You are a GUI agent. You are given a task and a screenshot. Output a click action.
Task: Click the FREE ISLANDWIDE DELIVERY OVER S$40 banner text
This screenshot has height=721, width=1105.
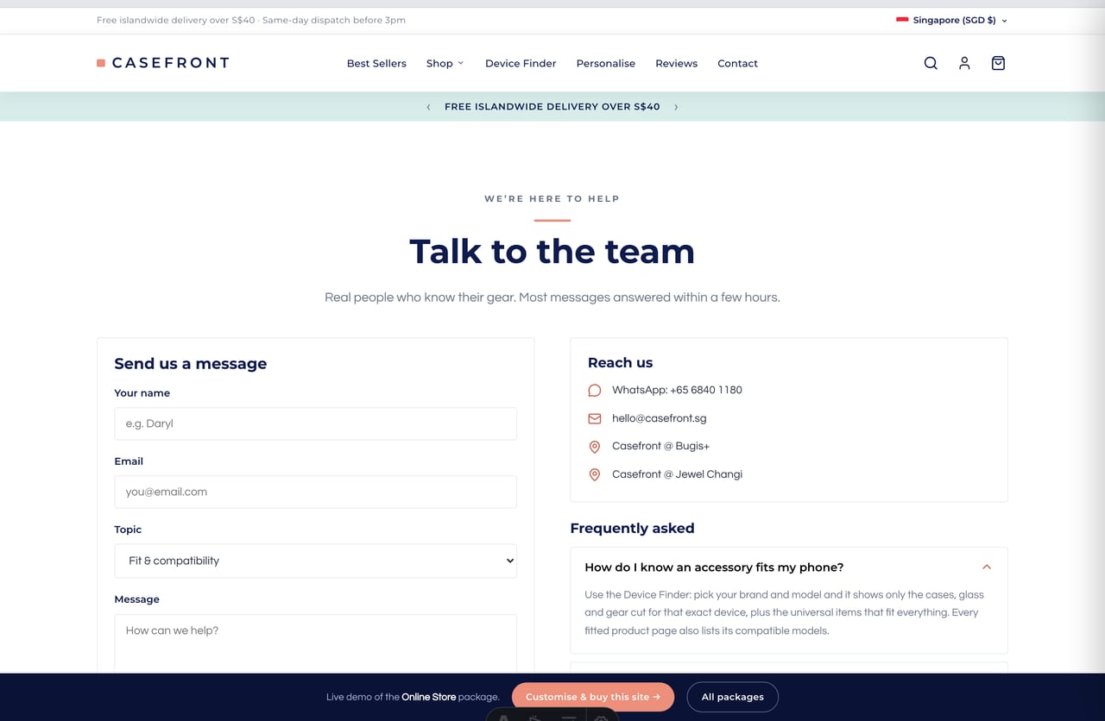pyautogui.click(x=552, y=107)
